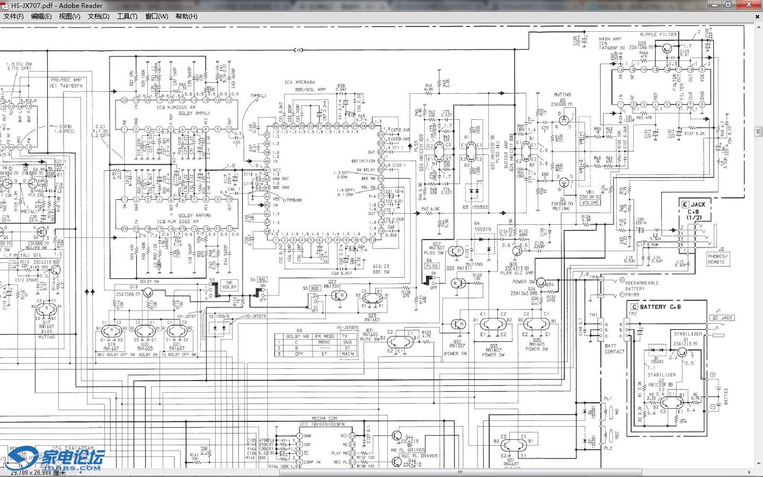Click the MAIN AMP label
763x477 pixels.
(x=609, y=39)
